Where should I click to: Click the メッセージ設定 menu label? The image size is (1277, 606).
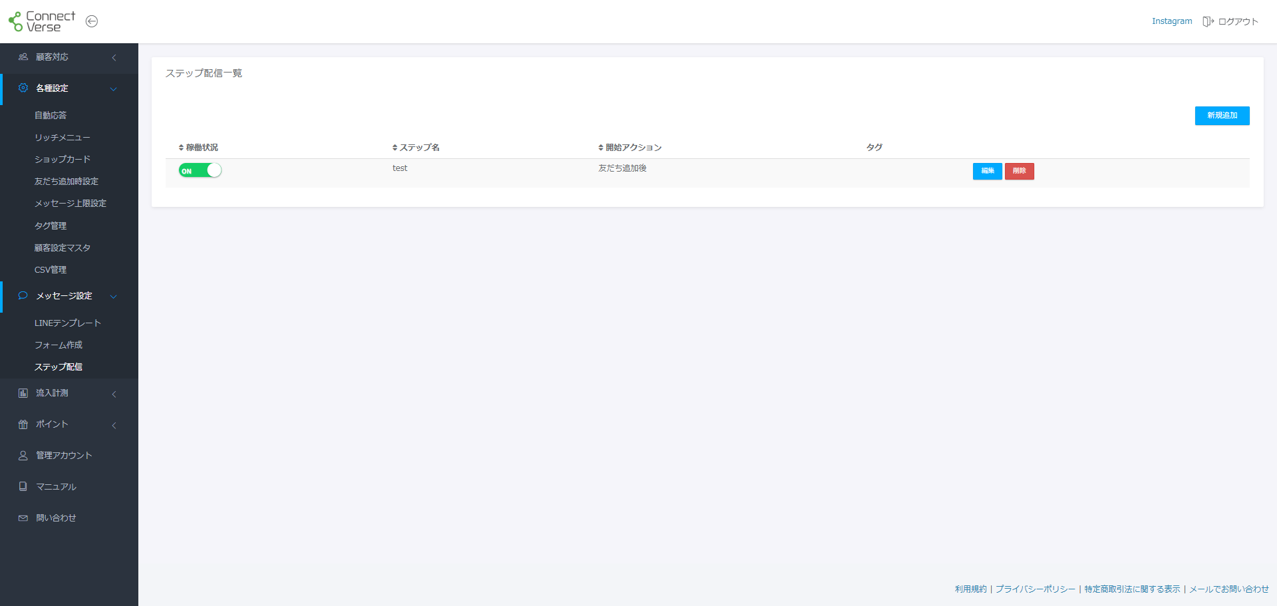[64, 295]
